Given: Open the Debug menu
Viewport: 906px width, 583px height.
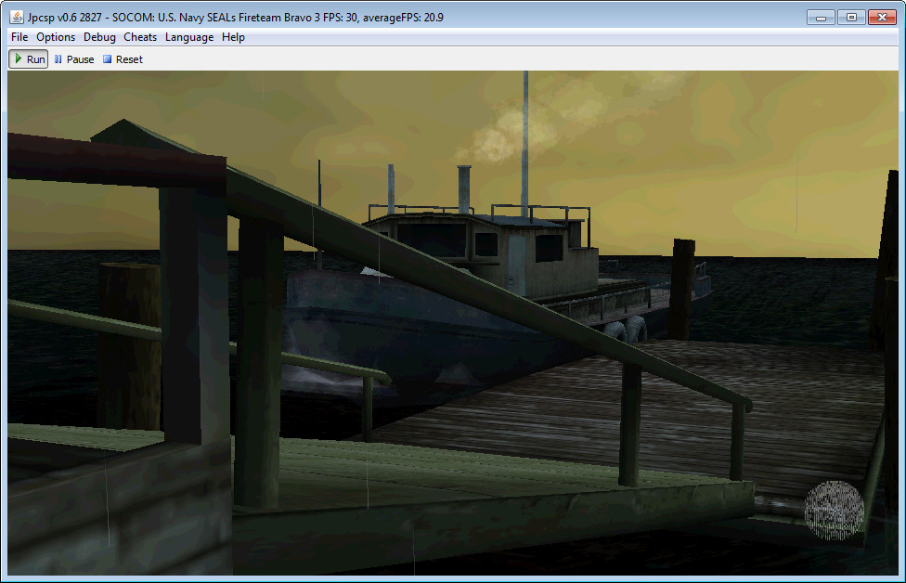Looking at the screenshot, I should pos(99,37).
